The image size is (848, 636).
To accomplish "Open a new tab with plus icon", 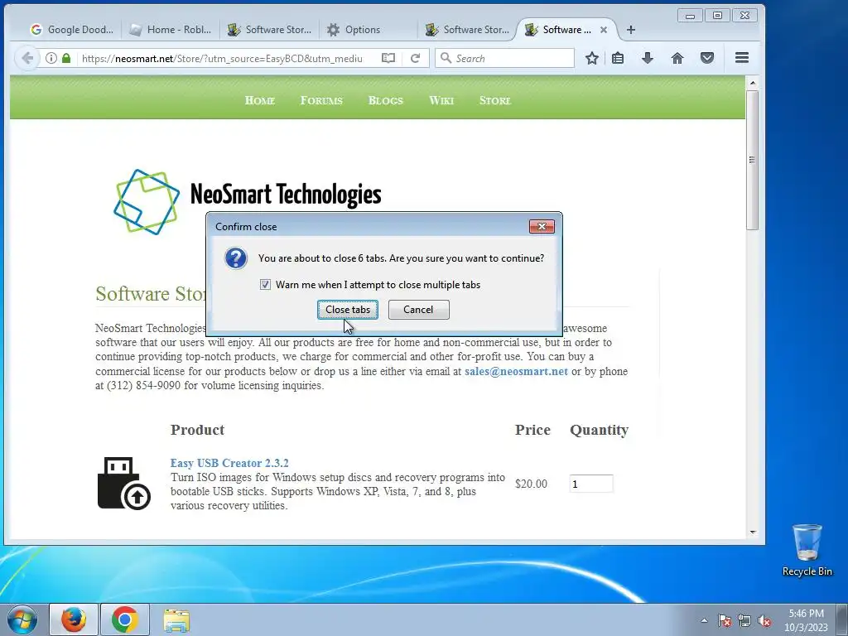I will click(630, 30).
